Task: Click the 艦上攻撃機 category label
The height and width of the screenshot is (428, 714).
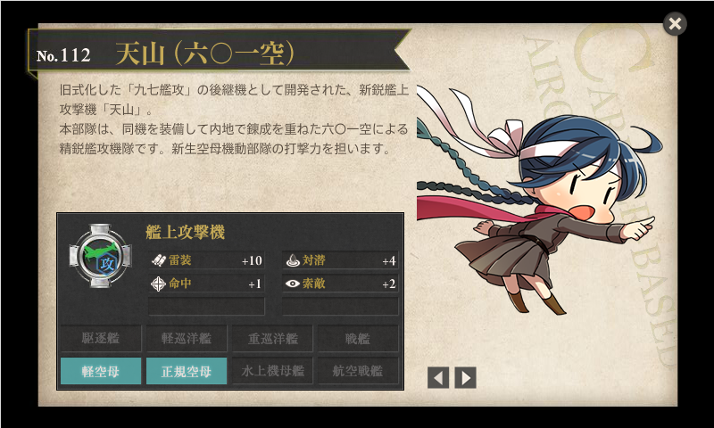Action: 186,233
